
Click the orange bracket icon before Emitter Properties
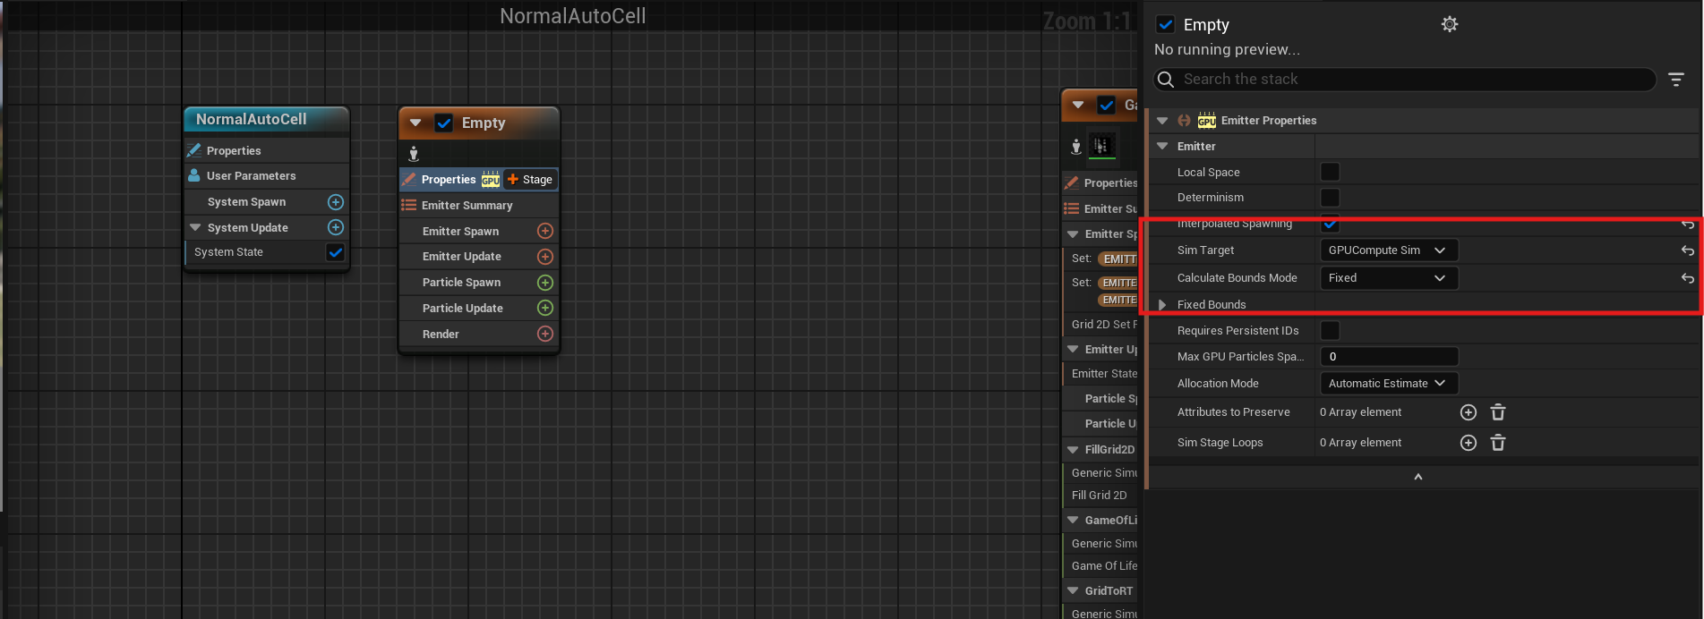tap(1184, 120)
